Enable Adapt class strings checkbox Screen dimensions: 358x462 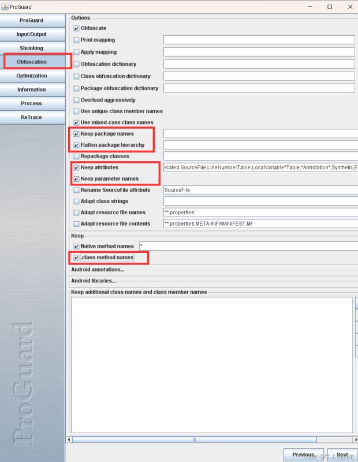click(76, 201)
